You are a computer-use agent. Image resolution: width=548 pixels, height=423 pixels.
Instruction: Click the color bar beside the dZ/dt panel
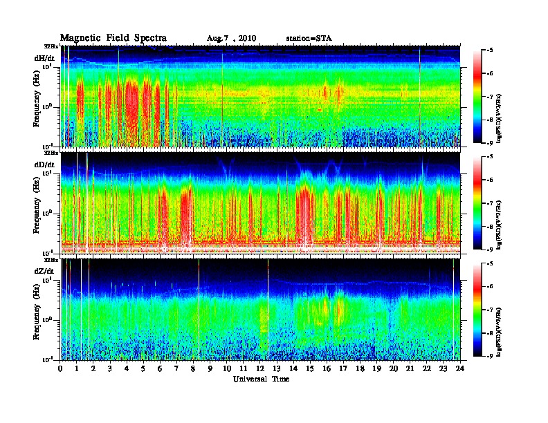coord(477,310)
